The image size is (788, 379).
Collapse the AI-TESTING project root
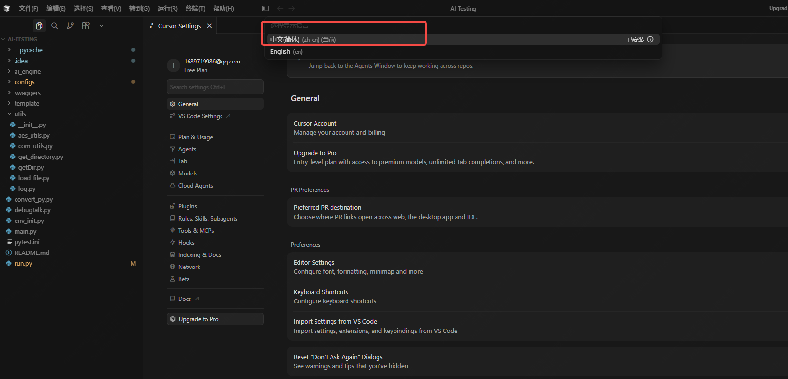(x=71, y=39)
